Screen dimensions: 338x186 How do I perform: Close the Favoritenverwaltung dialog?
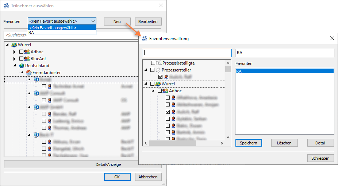[x=332, y=38]
